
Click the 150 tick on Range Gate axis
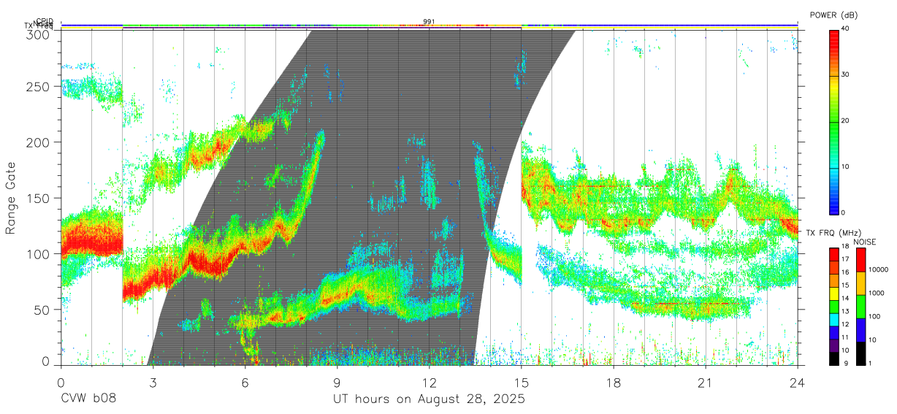coord(39,198)
